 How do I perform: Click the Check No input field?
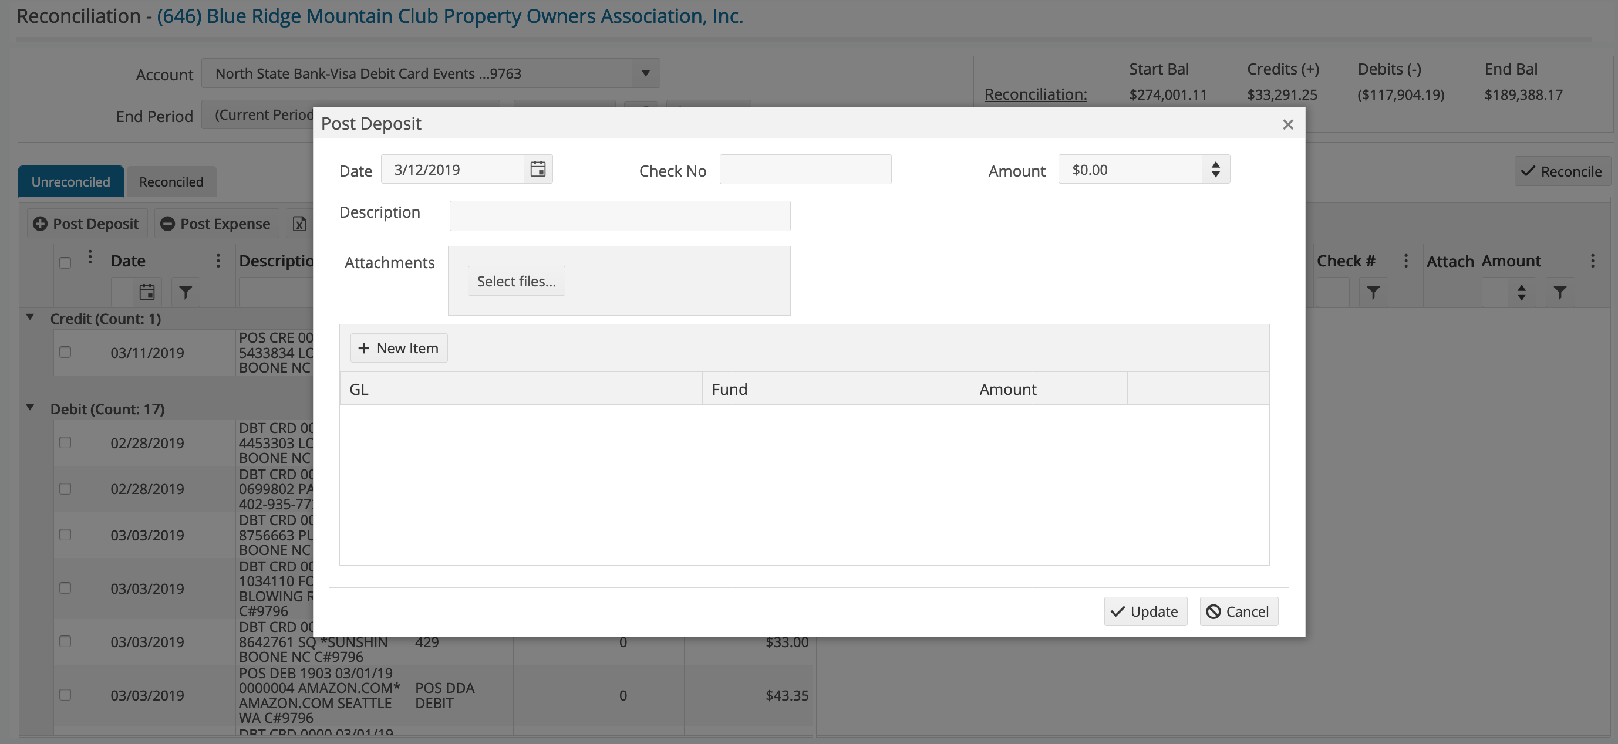805,170
